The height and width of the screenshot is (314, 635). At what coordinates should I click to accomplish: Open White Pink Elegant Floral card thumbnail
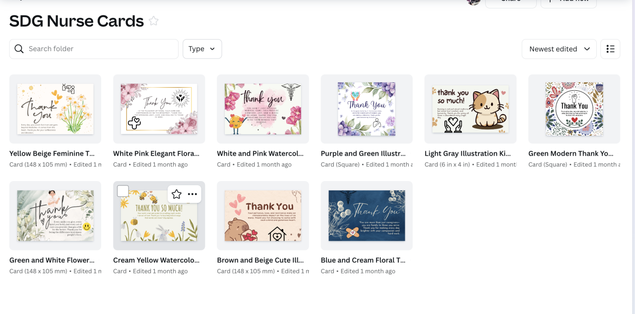(159, 109)
